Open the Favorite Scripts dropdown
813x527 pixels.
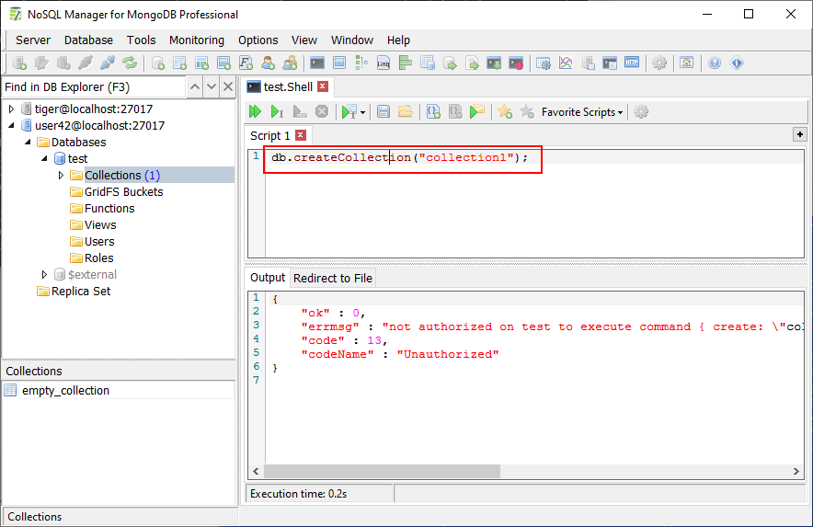(x=582, y=112)
